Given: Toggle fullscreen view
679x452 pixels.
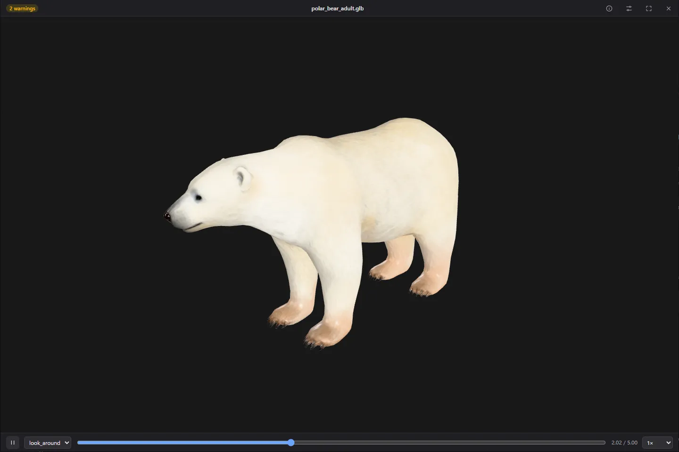Looking at the screenshot, I should tap(649, 8).
